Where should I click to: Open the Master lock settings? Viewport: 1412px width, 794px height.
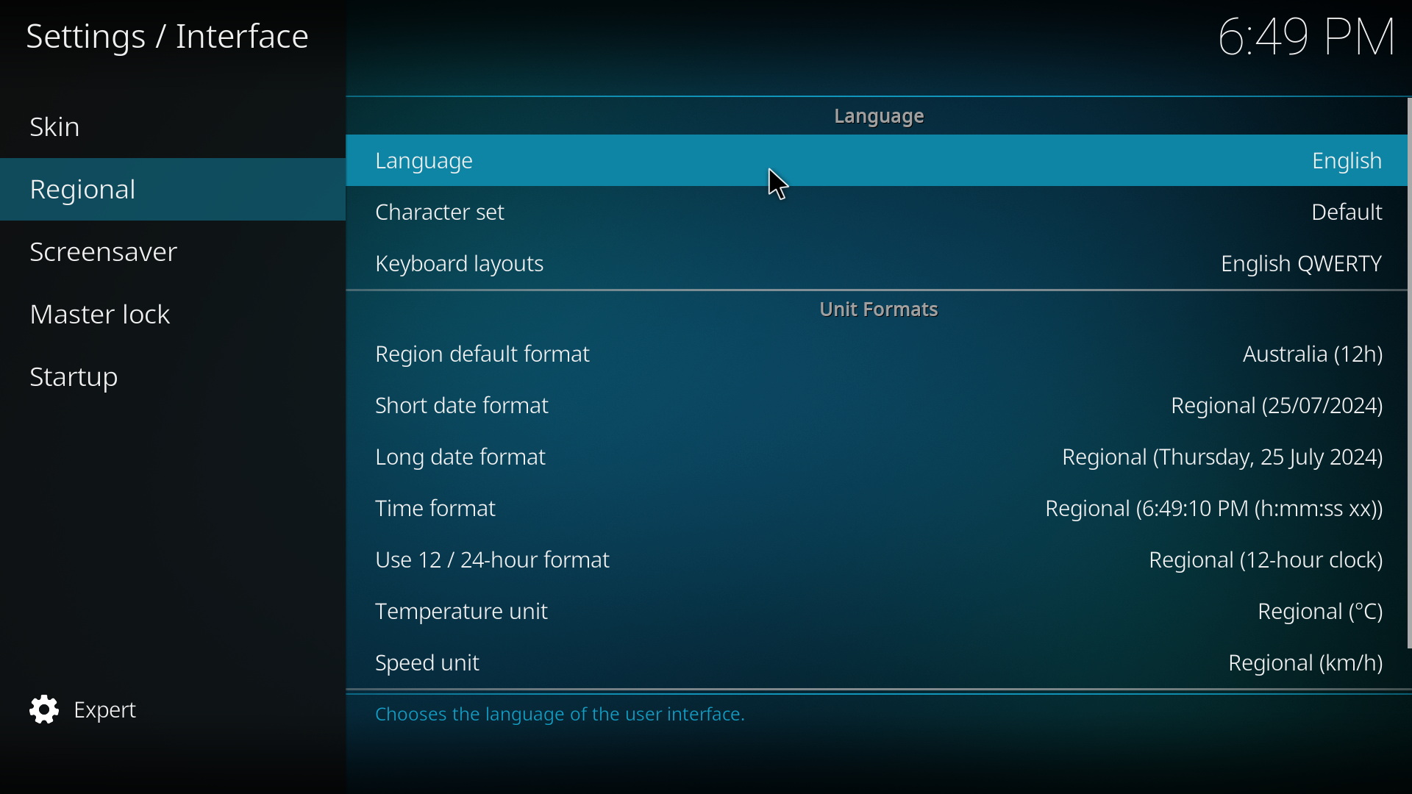100,312
